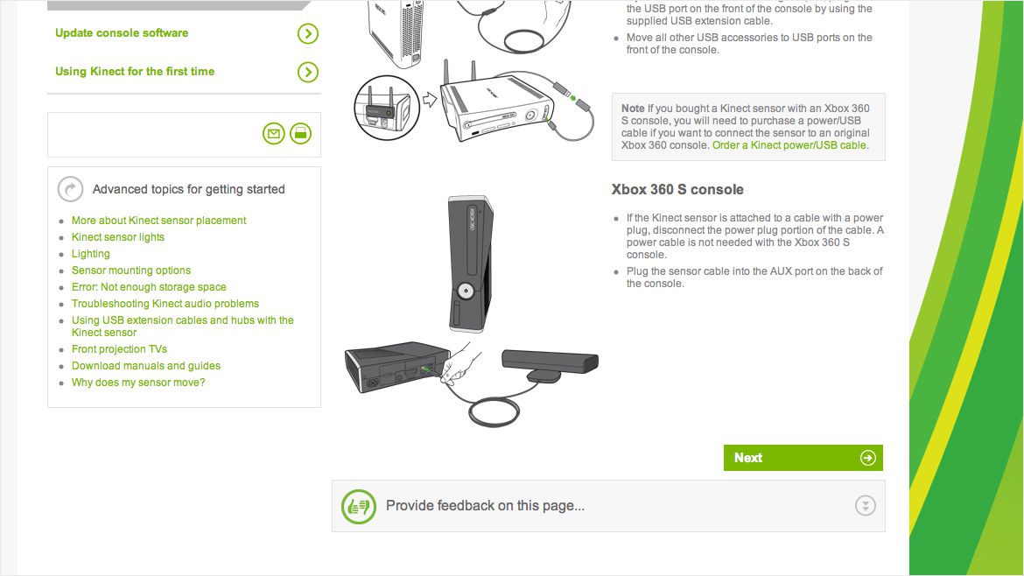
Task: Open Kinect sensor lights link
Action: 117,237
